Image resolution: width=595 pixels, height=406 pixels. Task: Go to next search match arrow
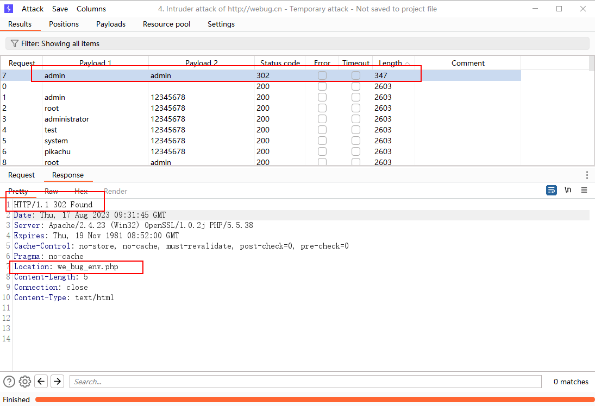point(57,382)
